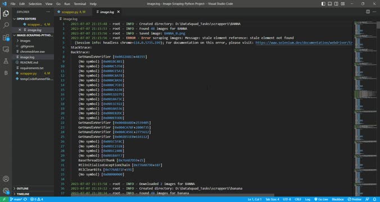Image resolution: width=380 pixels, height=202 pixels.
Task: Toggle the panel layout icon
Action: (x=330, y=4)
